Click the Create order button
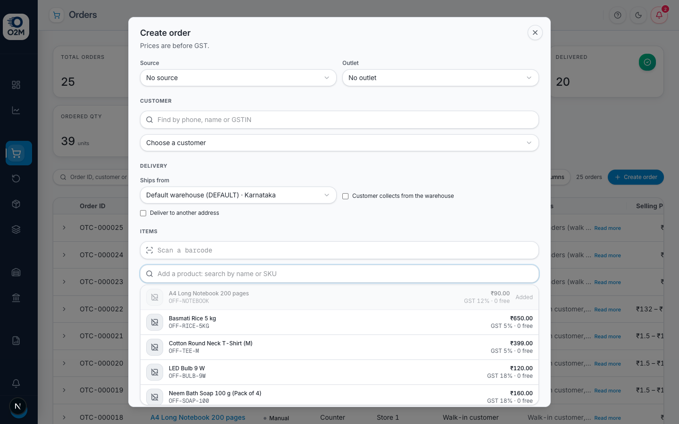Viewport: 679px width, 424px height. coord(636,177)
